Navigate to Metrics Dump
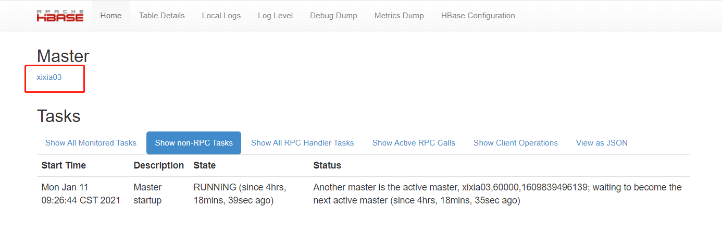 [x=399, y=16]
